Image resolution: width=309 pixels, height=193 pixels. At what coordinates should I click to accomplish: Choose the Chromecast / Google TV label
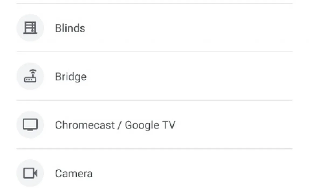pyautogui.click(x=115, y=125)
